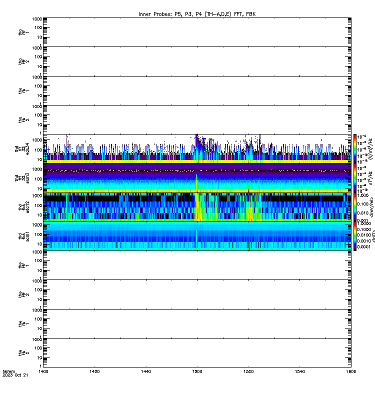The height and width of the screenshot is (400, 375).
Task: Select the "1600" time axis label
Action: tap(351, 371)
